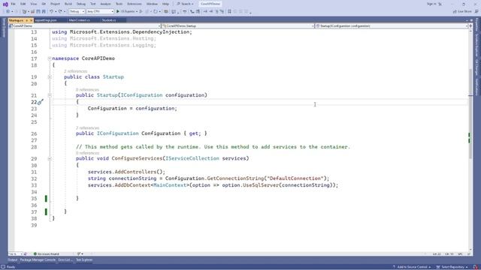Switch to the MainContext.cs tab
Screen dimensions: 481x270
pos(80,20)
